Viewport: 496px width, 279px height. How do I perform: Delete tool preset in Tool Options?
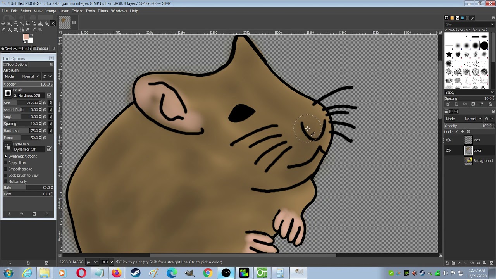pyautogui.click(x=34, y=214)
